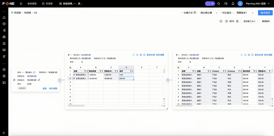The image size is (274, 136).
Task: Click the user avatar labeled A
Action: (240, 4)
